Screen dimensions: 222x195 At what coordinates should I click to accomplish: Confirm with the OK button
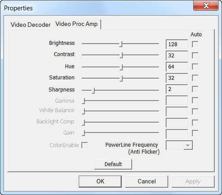100,181
